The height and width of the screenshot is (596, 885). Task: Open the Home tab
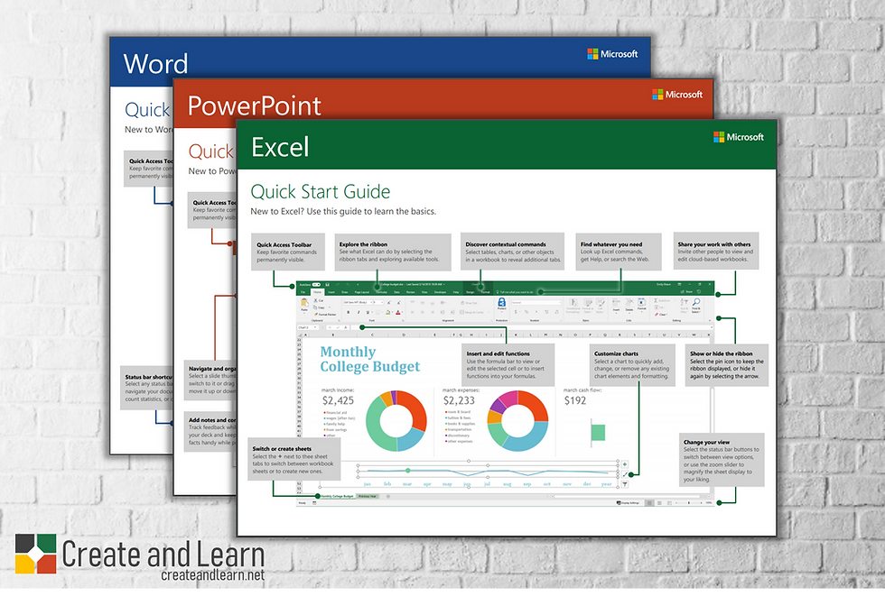(x=317, y=292)
